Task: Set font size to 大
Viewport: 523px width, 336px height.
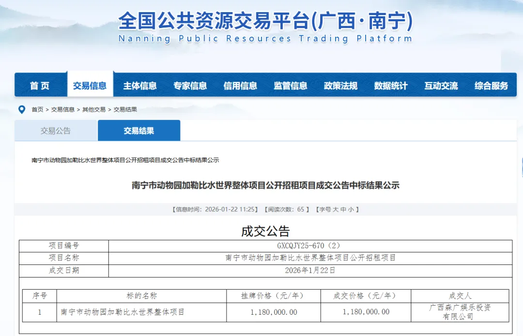Action: click(335, 209)
